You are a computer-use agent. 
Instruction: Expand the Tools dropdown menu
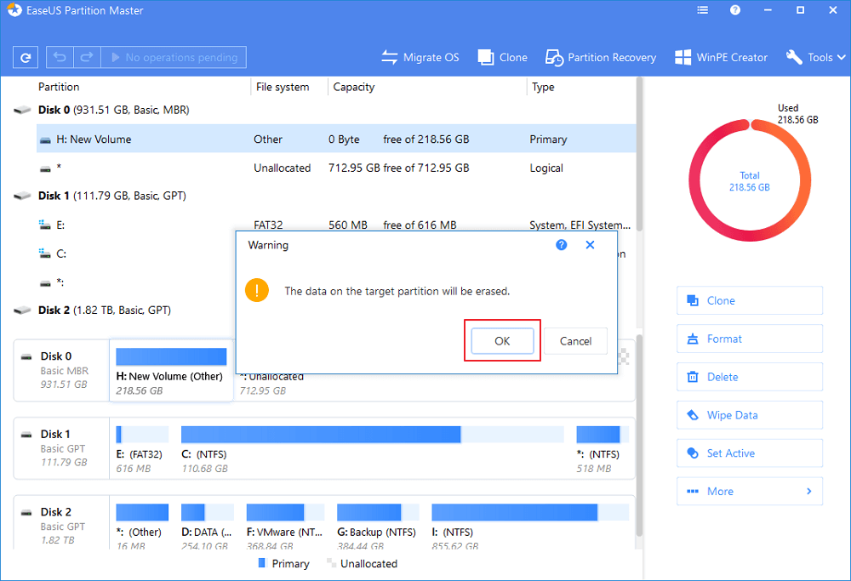(x=816, y=58)
